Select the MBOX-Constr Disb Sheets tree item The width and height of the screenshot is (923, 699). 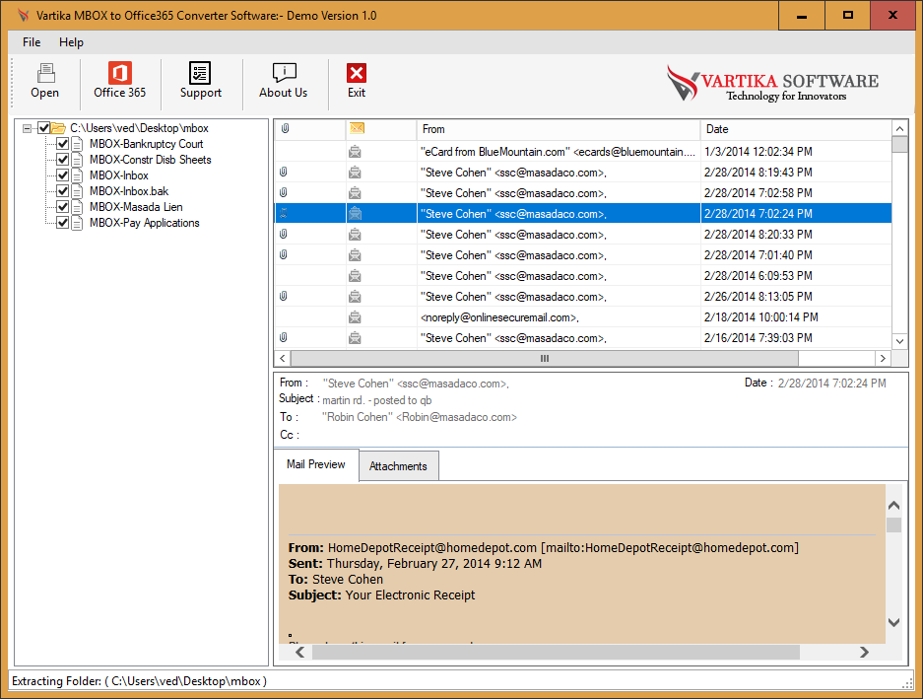150,160
